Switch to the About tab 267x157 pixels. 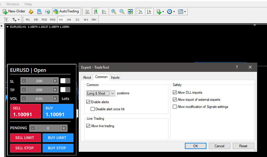87,77
